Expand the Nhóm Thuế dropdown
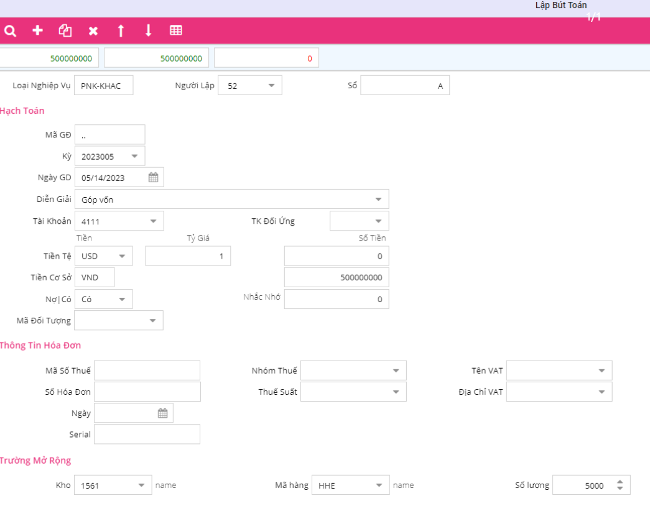This screenshot has width=650, height=516. pos(396,371)
